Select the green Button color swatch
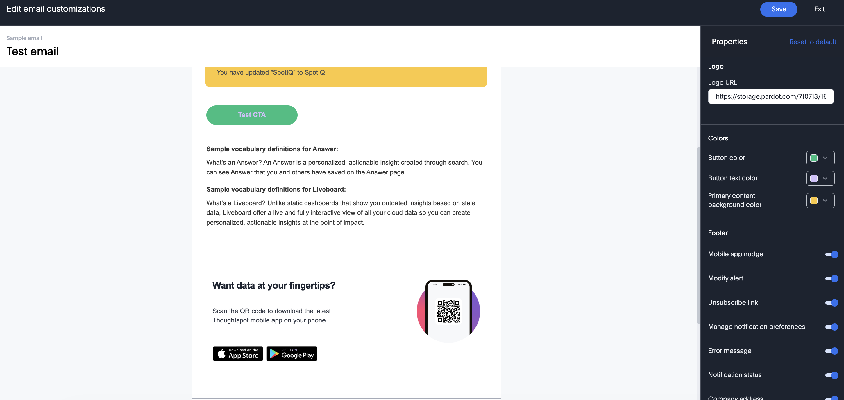The image size is (844, 400). click(815, 158)
